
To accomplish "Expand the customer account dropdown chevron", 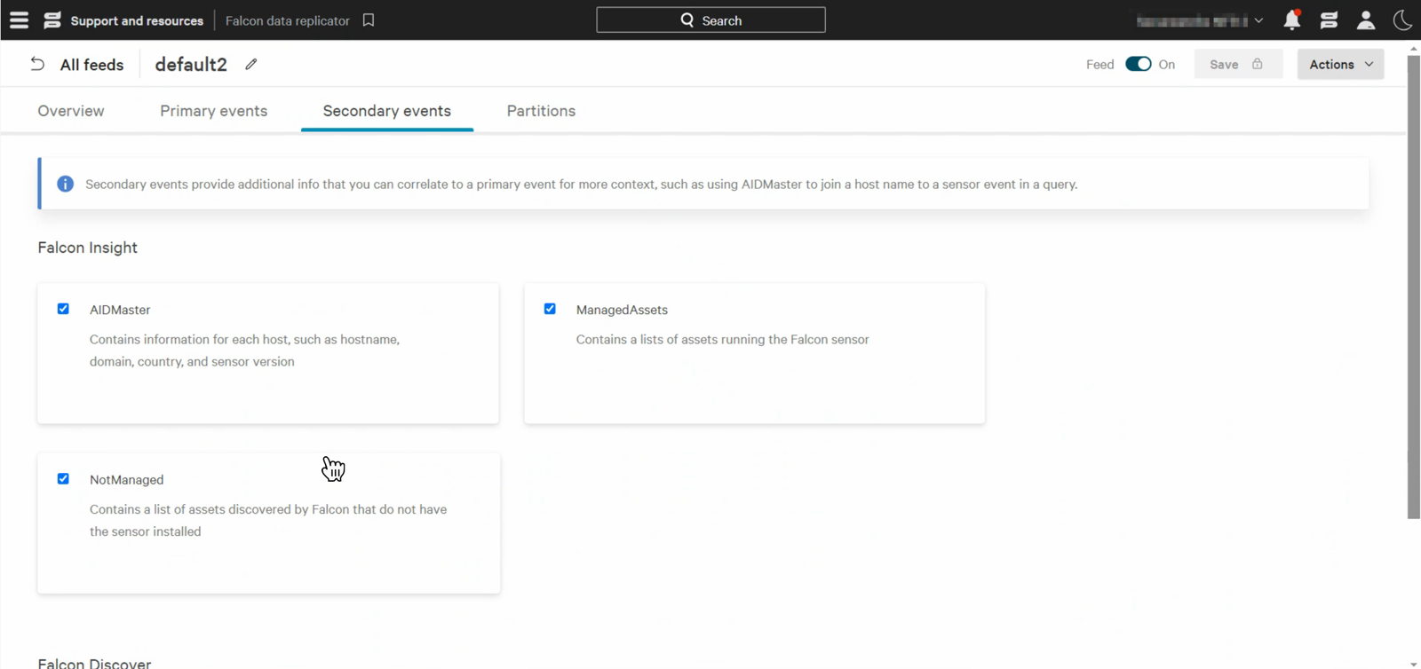I will [x=1258, y=20].
